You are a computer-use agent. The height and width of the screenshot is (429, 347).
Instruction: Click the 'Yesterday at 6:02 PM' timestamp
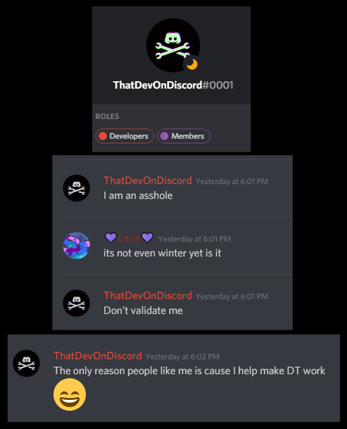183,357
